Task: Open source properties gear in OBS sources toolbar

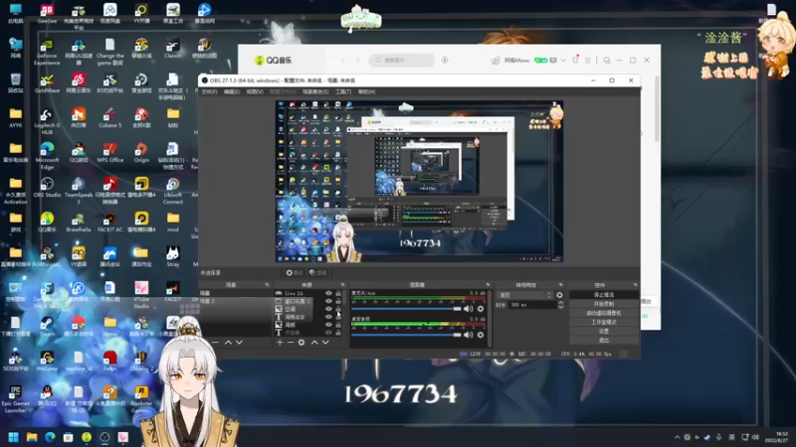Action: [x=301, y=343]
